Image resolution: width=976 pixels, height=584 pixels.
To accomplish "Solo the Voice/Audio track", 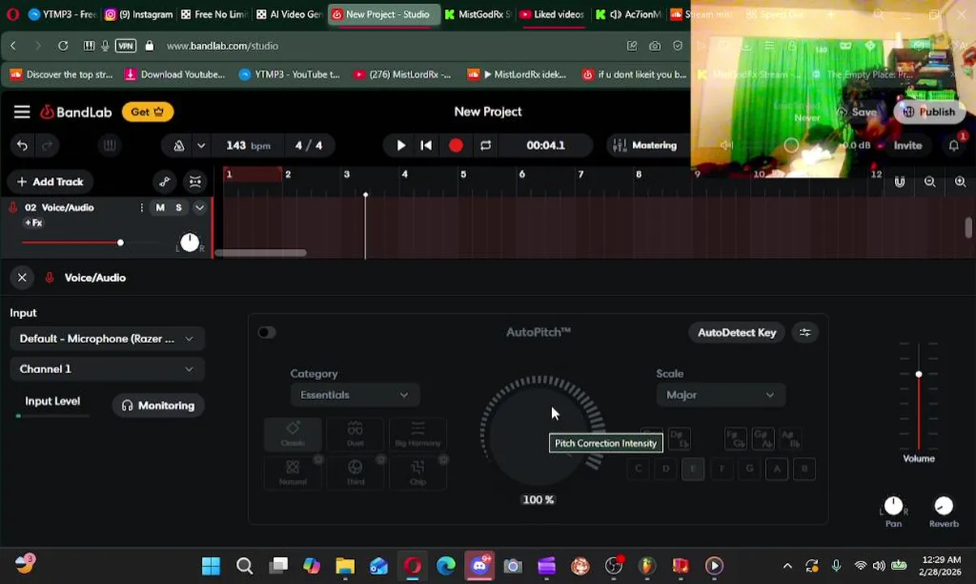I will tap(178, 208).
